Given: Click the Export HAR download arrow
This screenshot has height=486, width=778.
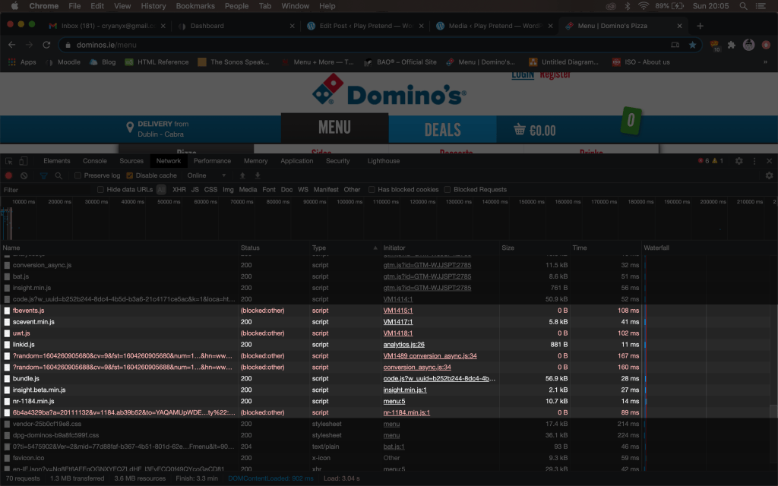Looking at the screenshot, I should point(258,175).
